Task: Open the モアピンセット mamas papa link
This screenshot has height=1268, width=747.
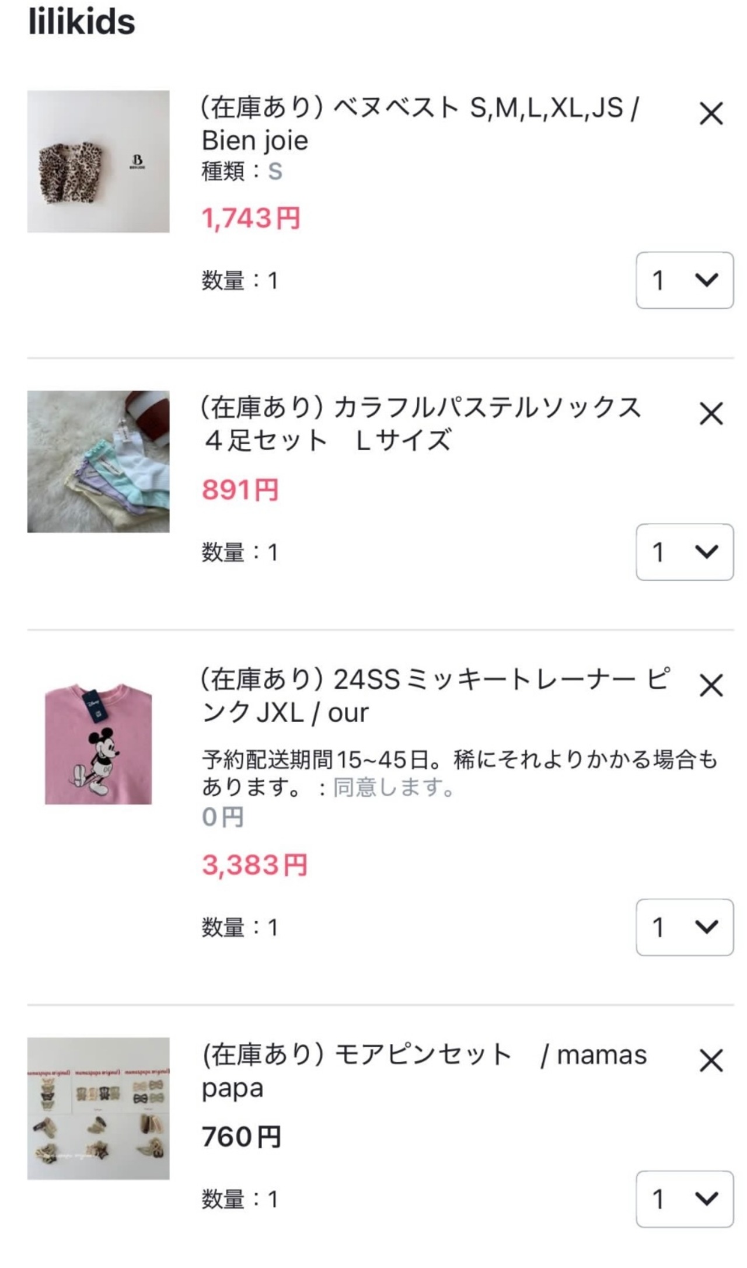Action: [x=424, y=1071]
